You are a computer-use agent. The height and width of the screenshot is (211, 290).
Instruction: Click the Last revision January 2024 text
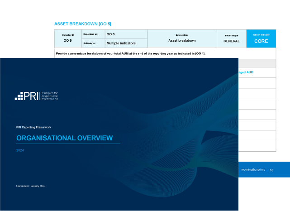[30, 186]
